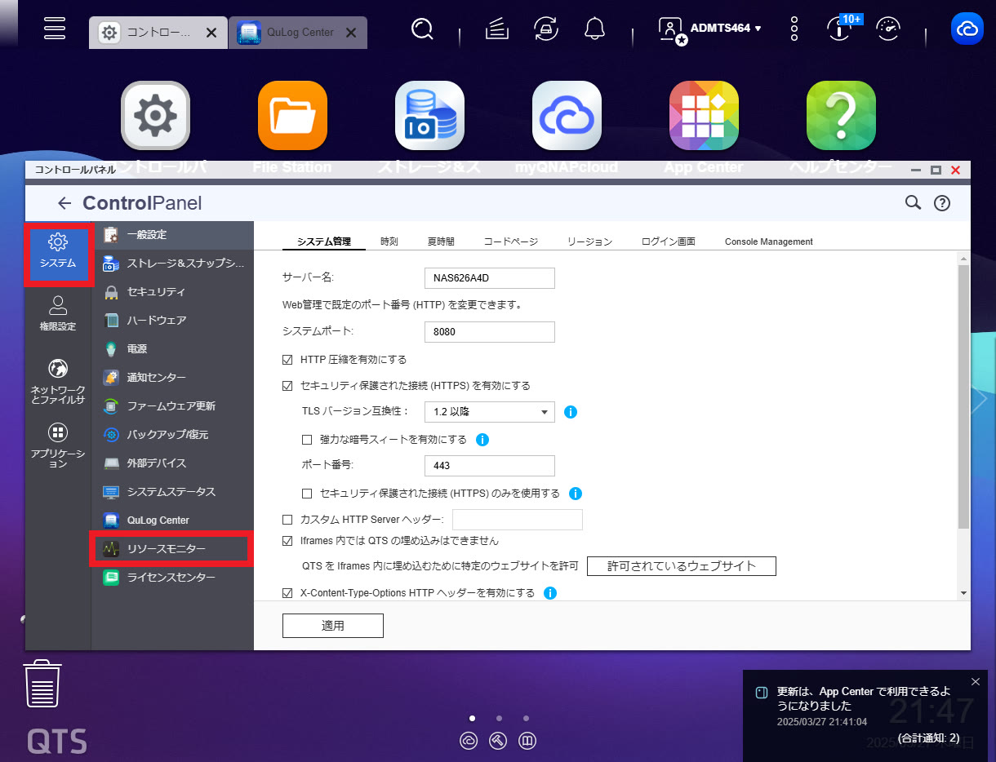Launch the Storage & Snapshots desktop icon
The width and height of the screenshot is (996, 762).
[x=429, y=116]
